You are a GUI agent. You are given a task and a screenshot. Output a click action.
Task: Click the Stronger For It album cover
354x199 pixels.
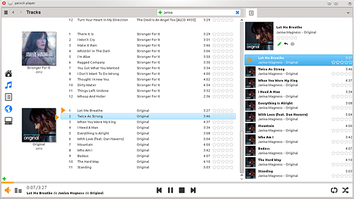coord(39,48)
